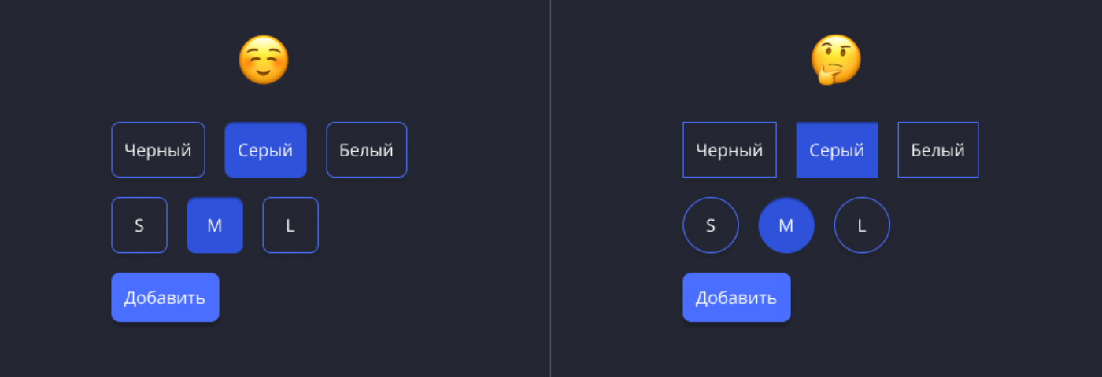Click the thinking face emoji
The width and height of the screenshot is (1102, 377).
click(x=836, y=60)
